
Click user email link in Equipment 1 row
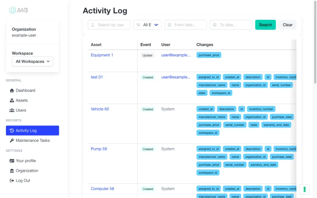176,55
